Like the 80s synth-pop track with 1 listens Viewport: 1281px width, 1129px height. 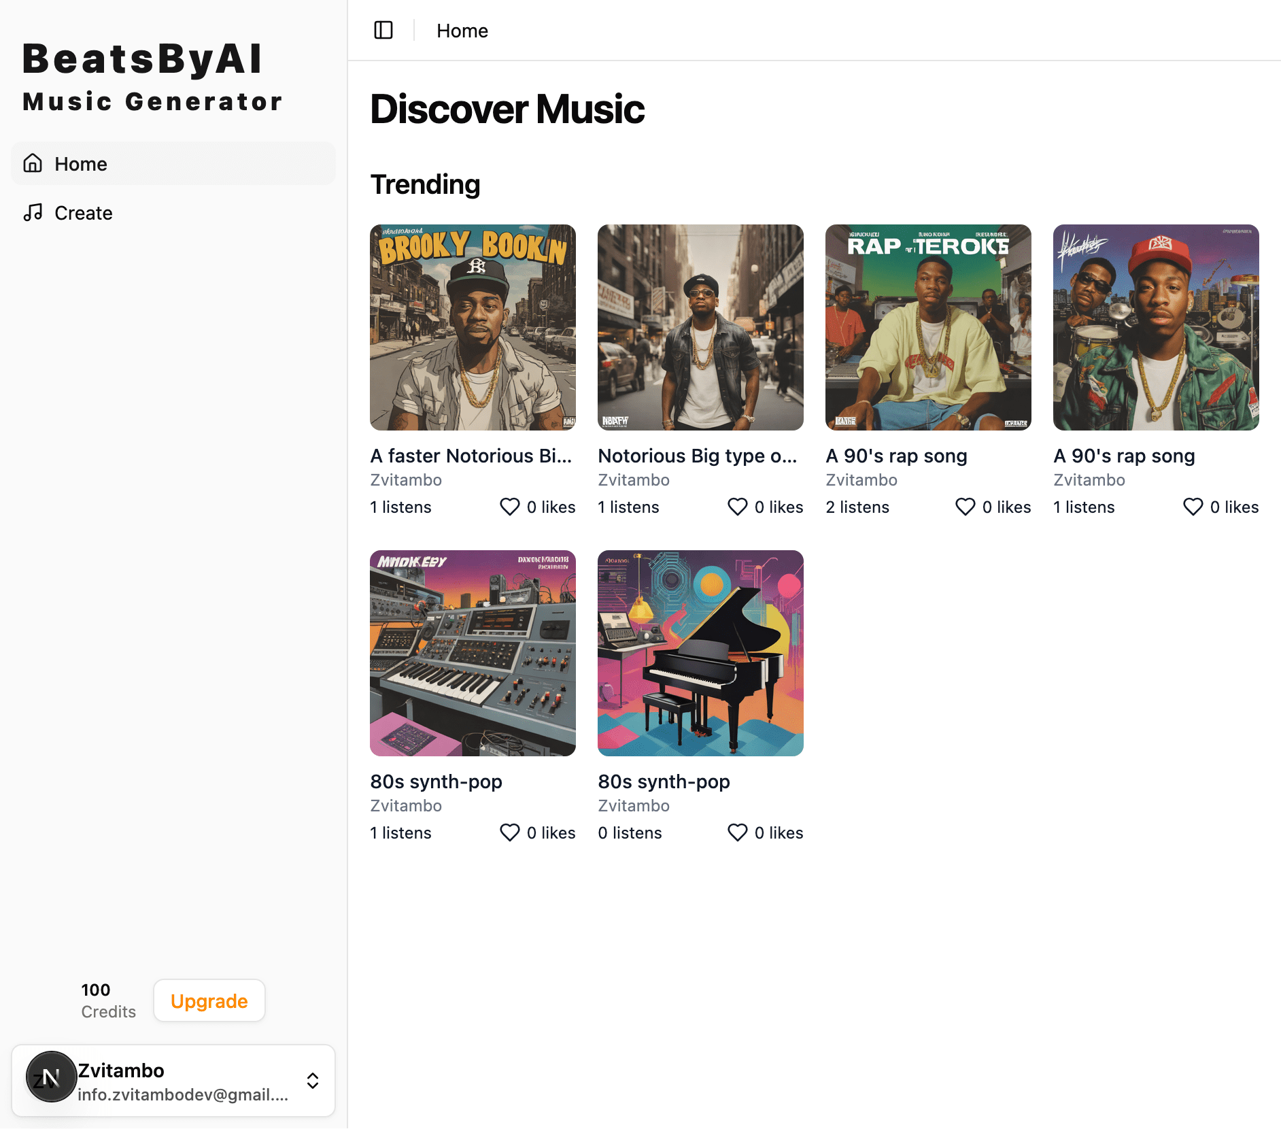510,832
